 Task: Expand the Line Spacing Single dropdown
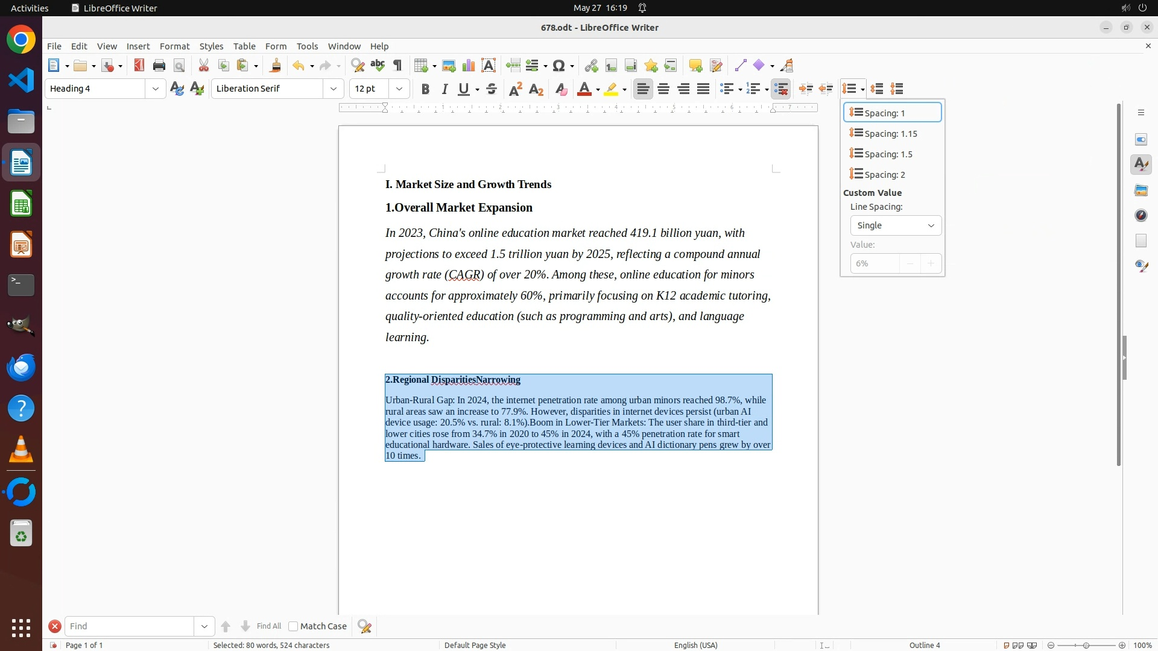point(895,225)
